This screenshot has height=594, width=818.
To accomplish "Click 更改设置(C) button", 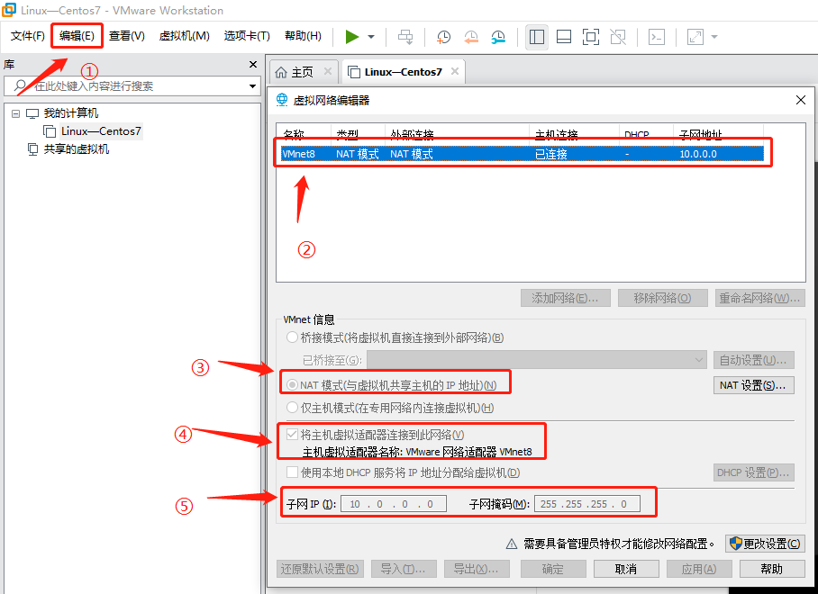I will point(765,544).
